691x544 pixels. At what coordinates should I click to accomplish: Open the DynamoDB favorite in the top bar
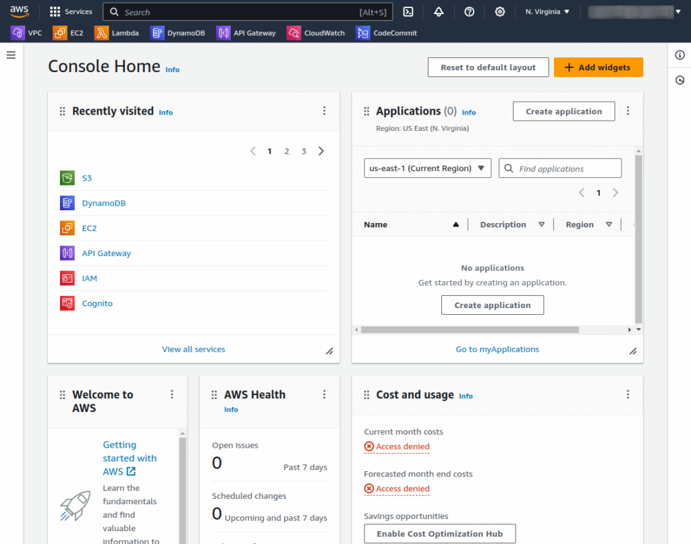coord(177,33)
